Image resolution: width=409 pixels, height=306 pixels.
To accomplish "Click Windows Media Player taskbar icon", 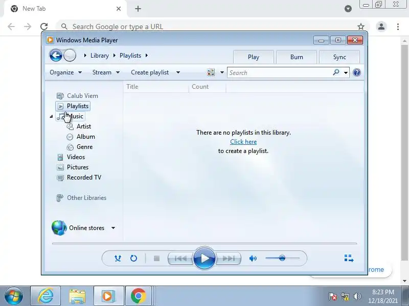I will [x=109, y=296].
